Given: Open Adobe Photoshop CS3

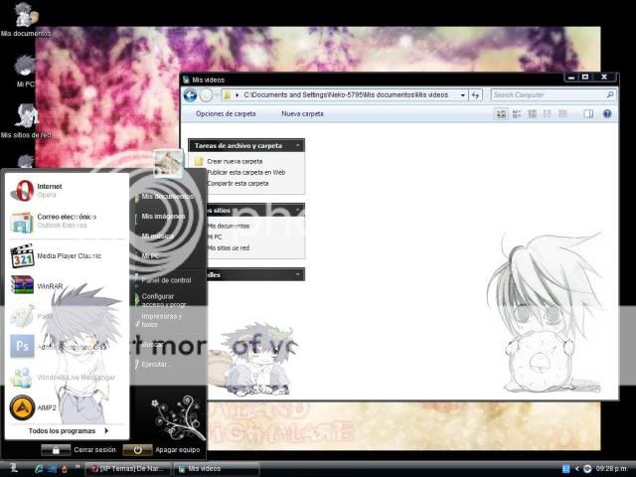Looking at the screenshot, I should pyautogui.click(x=67, y=347).
